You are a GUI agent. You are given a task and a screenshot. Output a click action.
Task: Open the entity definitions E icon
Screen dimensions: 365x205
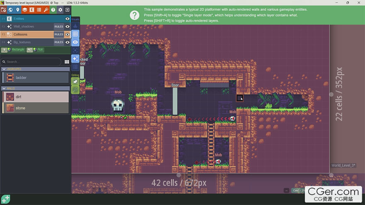[x=32, y=10]
